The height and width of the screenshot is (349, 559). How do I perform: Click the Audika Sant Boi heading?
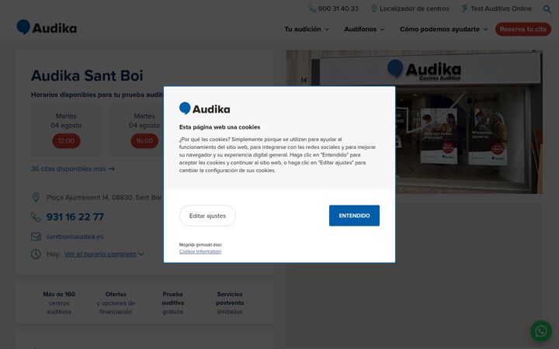(x=87, y=75)
